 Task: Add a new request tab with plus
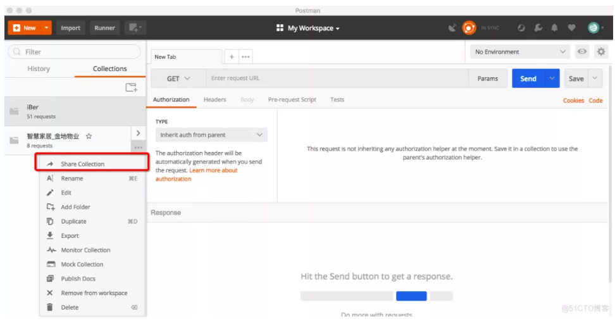point(232,57)
